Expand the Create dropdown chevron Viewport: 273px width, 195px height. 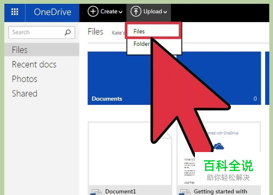point(120,12)
